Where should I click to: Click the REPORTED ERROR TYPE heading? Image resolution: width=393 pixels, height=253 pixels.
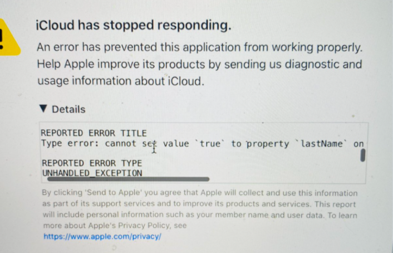click(92, 163)
